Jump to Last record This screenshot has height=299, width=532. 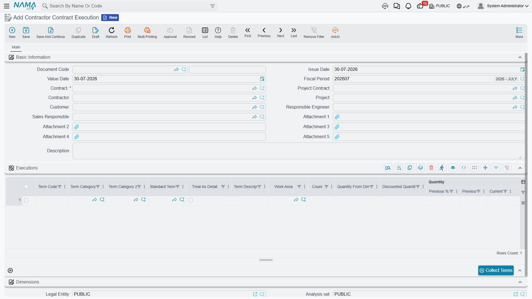[x=294, y=32]
